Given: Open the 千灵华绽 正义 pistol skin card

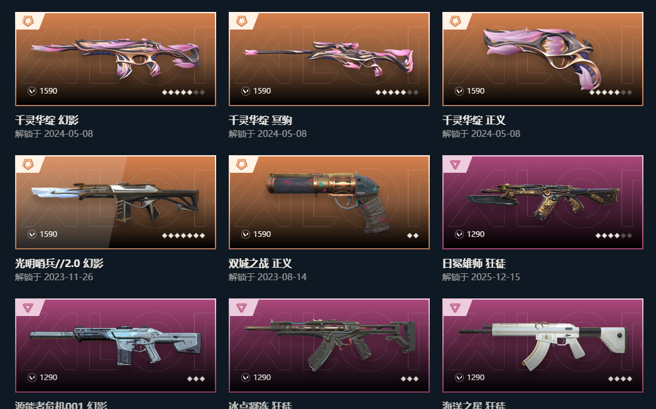Looking at the screenshot, I should tap(543, 59).
